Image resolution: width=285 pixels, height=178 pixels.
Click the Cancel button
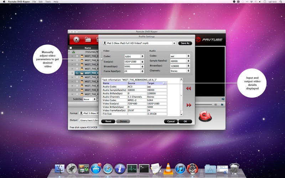point(171,121)
